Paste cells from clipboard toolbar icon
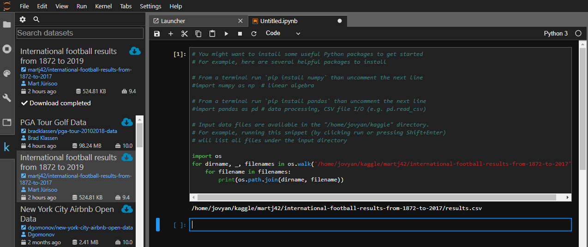This screenshot has width=588, height=247. click(x=212, y=34)
